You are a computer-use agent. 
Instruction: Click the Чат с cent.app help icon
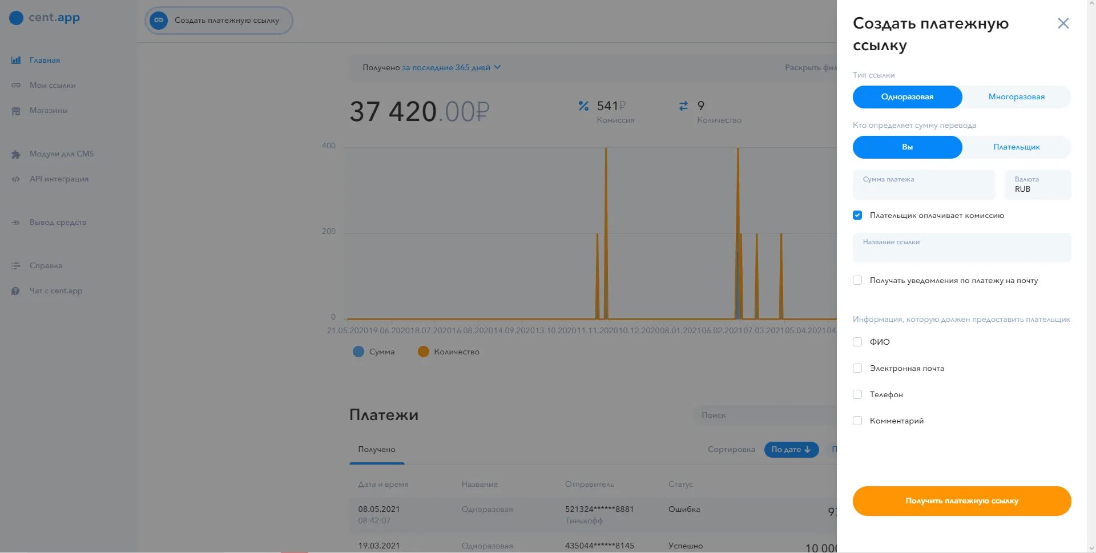tap(16, 291)
